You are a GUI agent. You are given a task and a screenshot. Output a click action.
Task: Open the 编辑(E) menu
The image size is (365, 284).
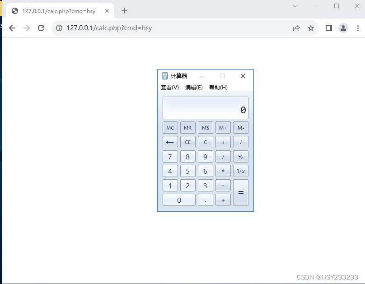194,88
